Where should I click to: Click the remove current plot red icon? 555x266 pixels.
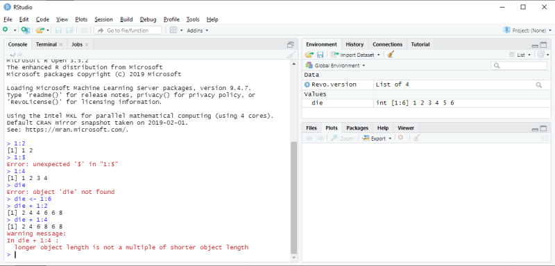click(400, 138)
